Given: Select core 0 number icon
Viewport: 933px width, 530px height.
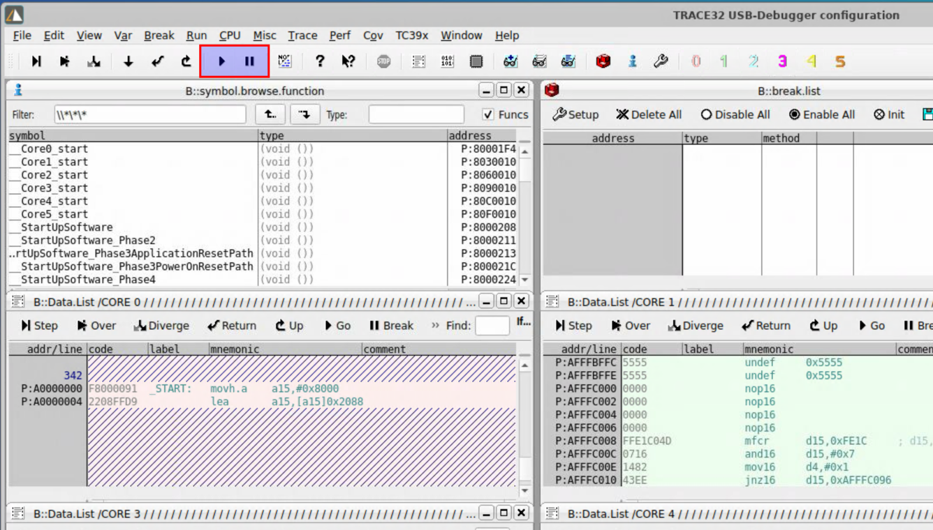Looking at the screenshot, I should click(696, 61).
